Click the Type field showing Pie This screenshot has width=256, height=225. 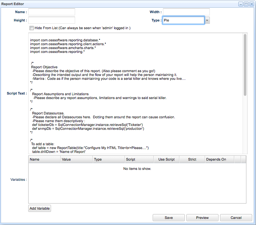183,20
